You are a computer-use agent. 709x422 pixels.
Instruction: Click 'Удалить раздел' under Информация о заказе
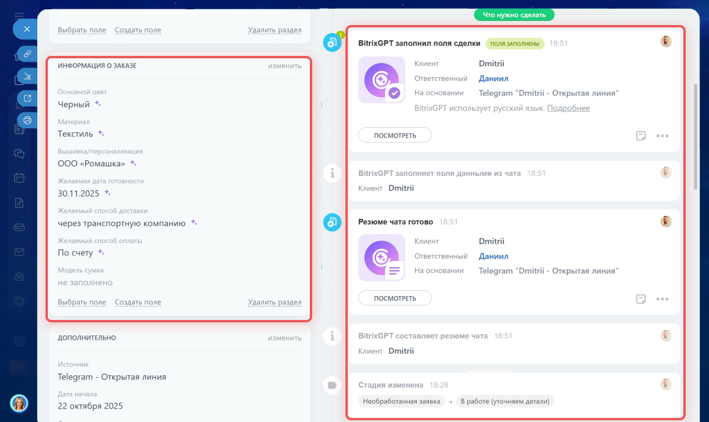click(274, 302)
